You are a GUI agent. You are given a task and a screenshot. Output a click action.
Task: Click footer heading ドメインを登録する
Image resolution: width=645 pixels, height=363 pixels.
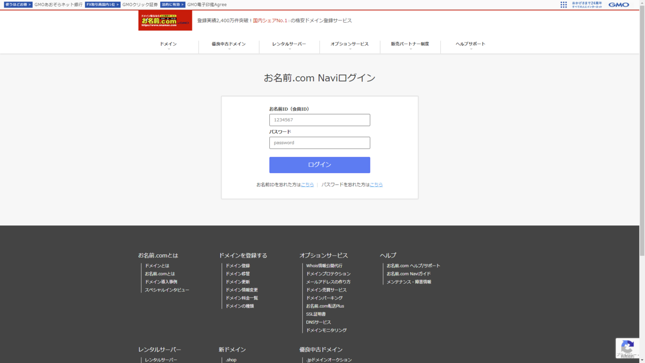point(243,255)
